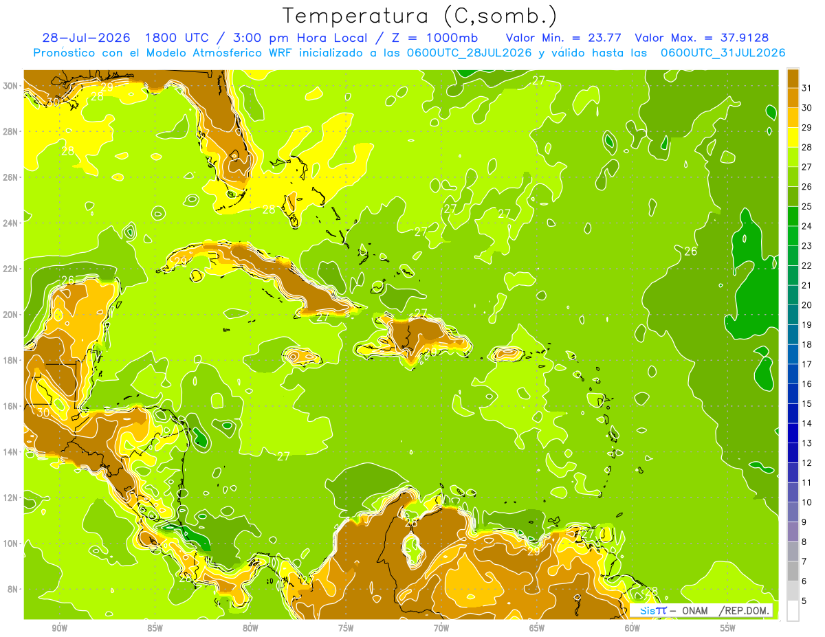Image resolution: width=825 pixels, height=637 pixels.
Task: Click the dark brown swatch above 31
Action: (793, 78)
